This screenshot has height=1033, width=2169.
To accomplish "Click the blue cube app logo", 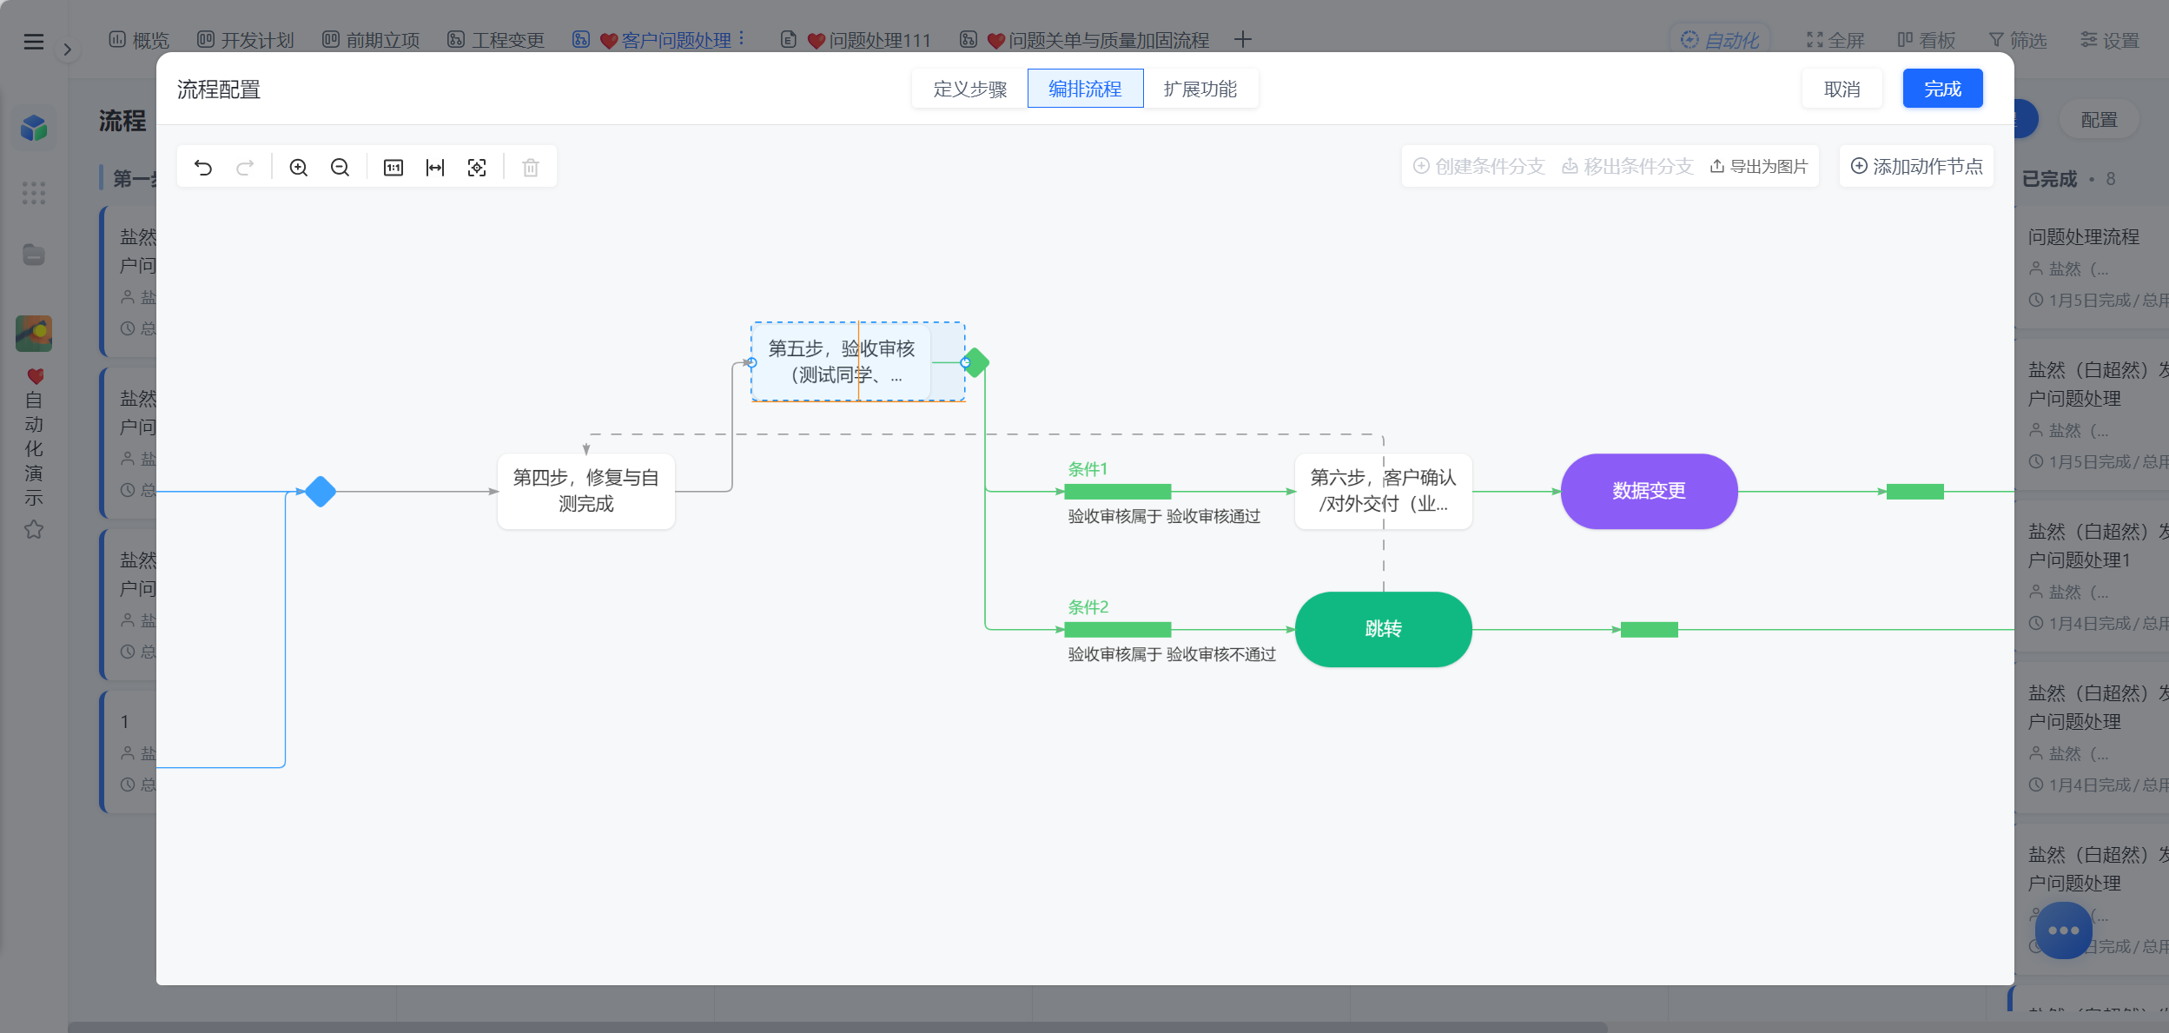I will coord(34,128).
